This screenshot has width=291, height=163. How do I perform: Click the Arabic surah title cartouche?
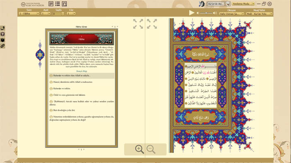[x=201, y=54]
